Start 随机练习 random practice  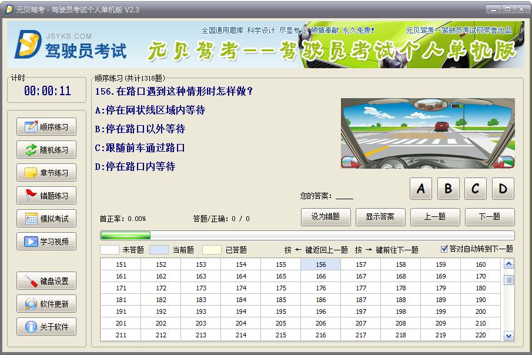pyautogui.click(x=46, y=150)
